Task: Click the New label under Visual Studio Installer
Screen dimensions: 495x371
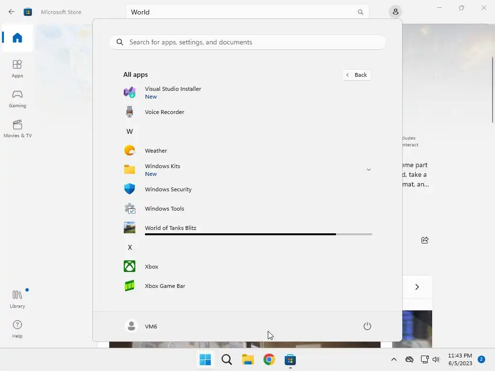Action: [x=151, y=97]
